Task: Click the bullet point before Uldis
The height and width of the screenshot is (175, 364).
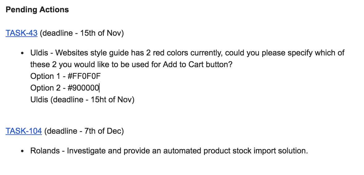Action: [x=22, y=53]
